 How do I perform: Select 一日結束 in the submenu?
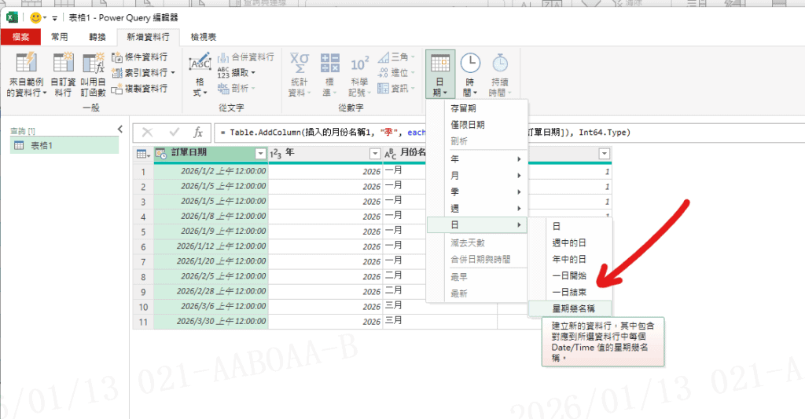(571, 292)
